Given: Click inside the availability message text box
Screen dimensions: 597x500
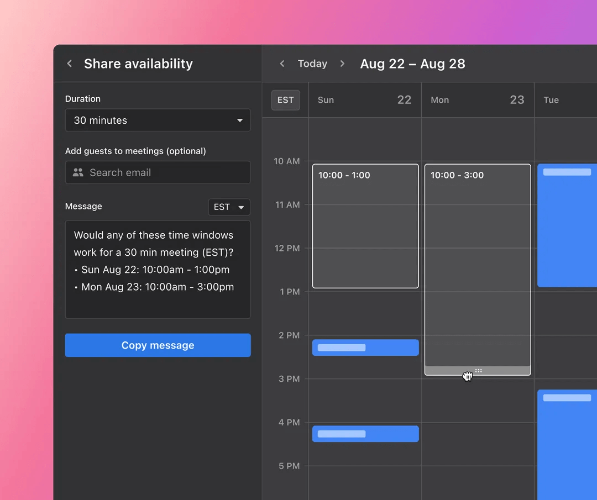Looking at the screenshot, I should coord(158,270).
